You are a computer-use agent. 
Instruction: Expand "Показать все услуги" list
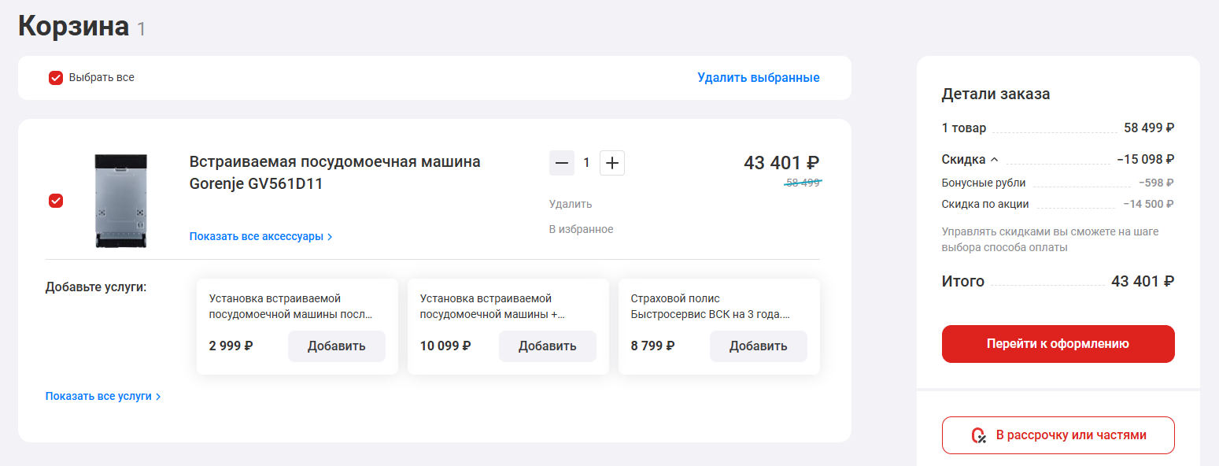click(x=100, y=396)
